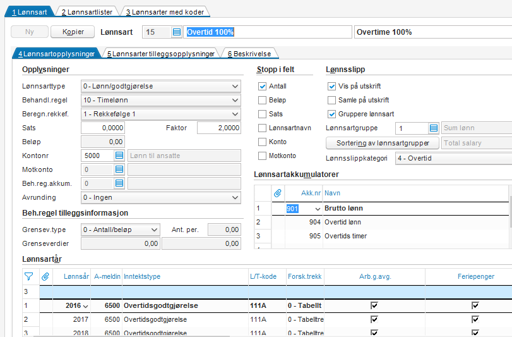
Task: Click the Lønnsartgruppe field showing 1
Action: point(412,128)
